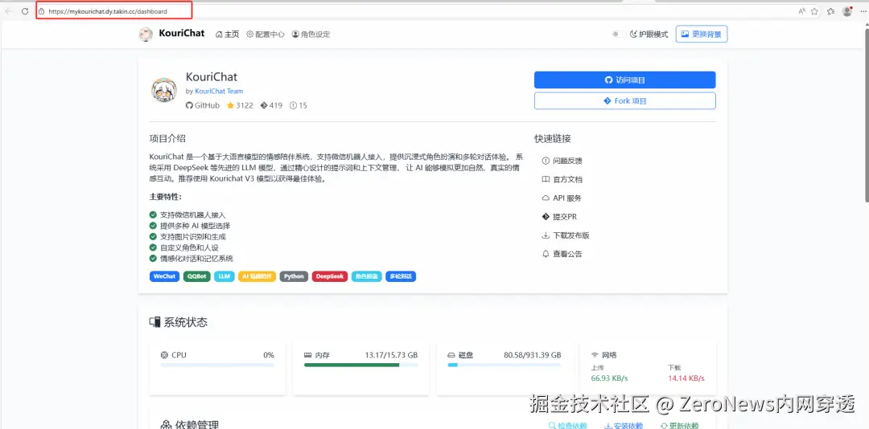Click the disk value 80.58/931.39 GB

533,355
